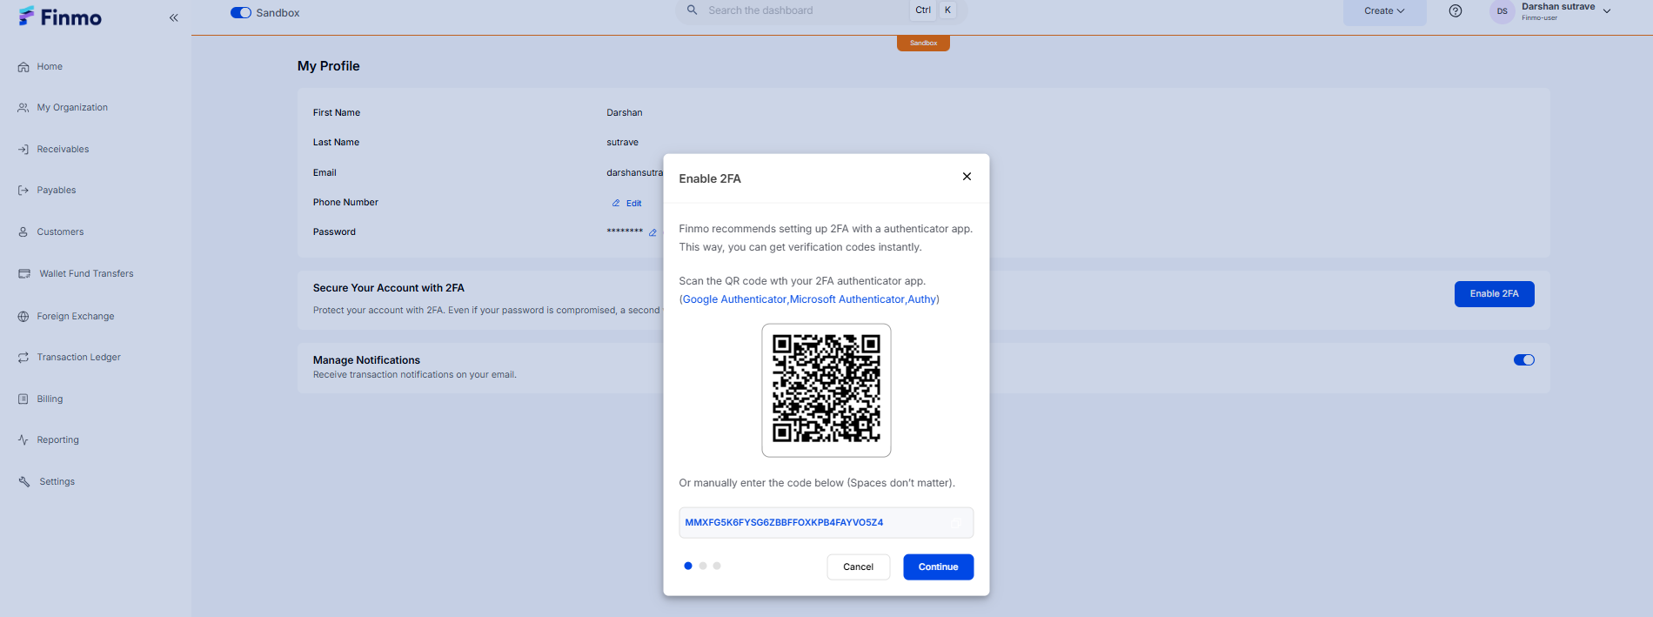The height and width of the screenshot is (617, 1653).
Task: Click the manual 2FA code field
Action: pos(826,523)
